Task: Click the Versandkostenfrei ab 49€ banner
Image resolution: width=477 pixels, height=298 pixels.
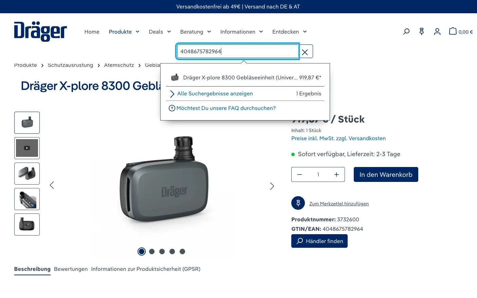Action: point(238,7)
